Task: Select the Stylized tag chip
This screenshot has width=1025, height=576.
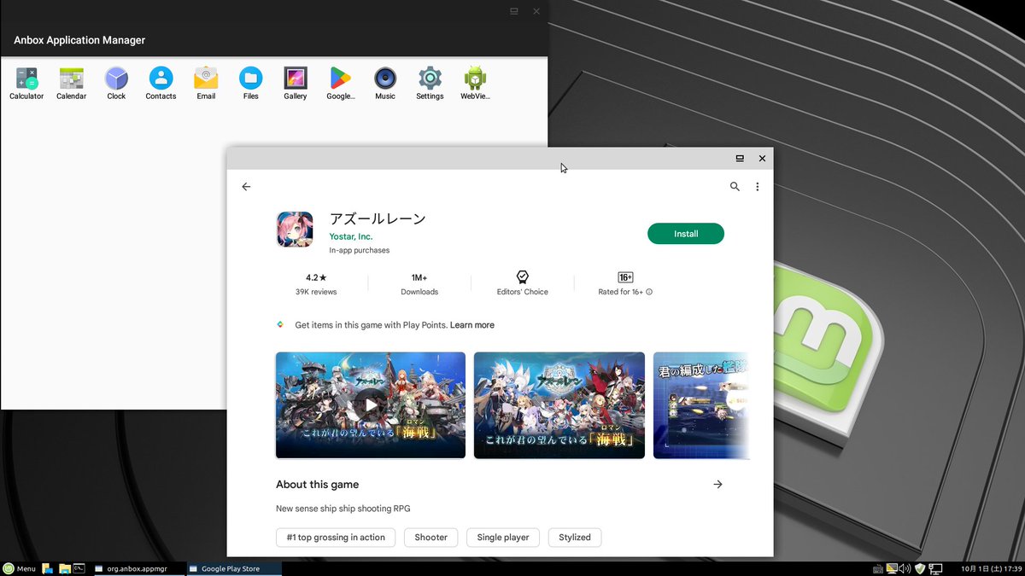Action: 575,538
